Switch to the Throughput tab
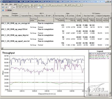 coord(15,15)
